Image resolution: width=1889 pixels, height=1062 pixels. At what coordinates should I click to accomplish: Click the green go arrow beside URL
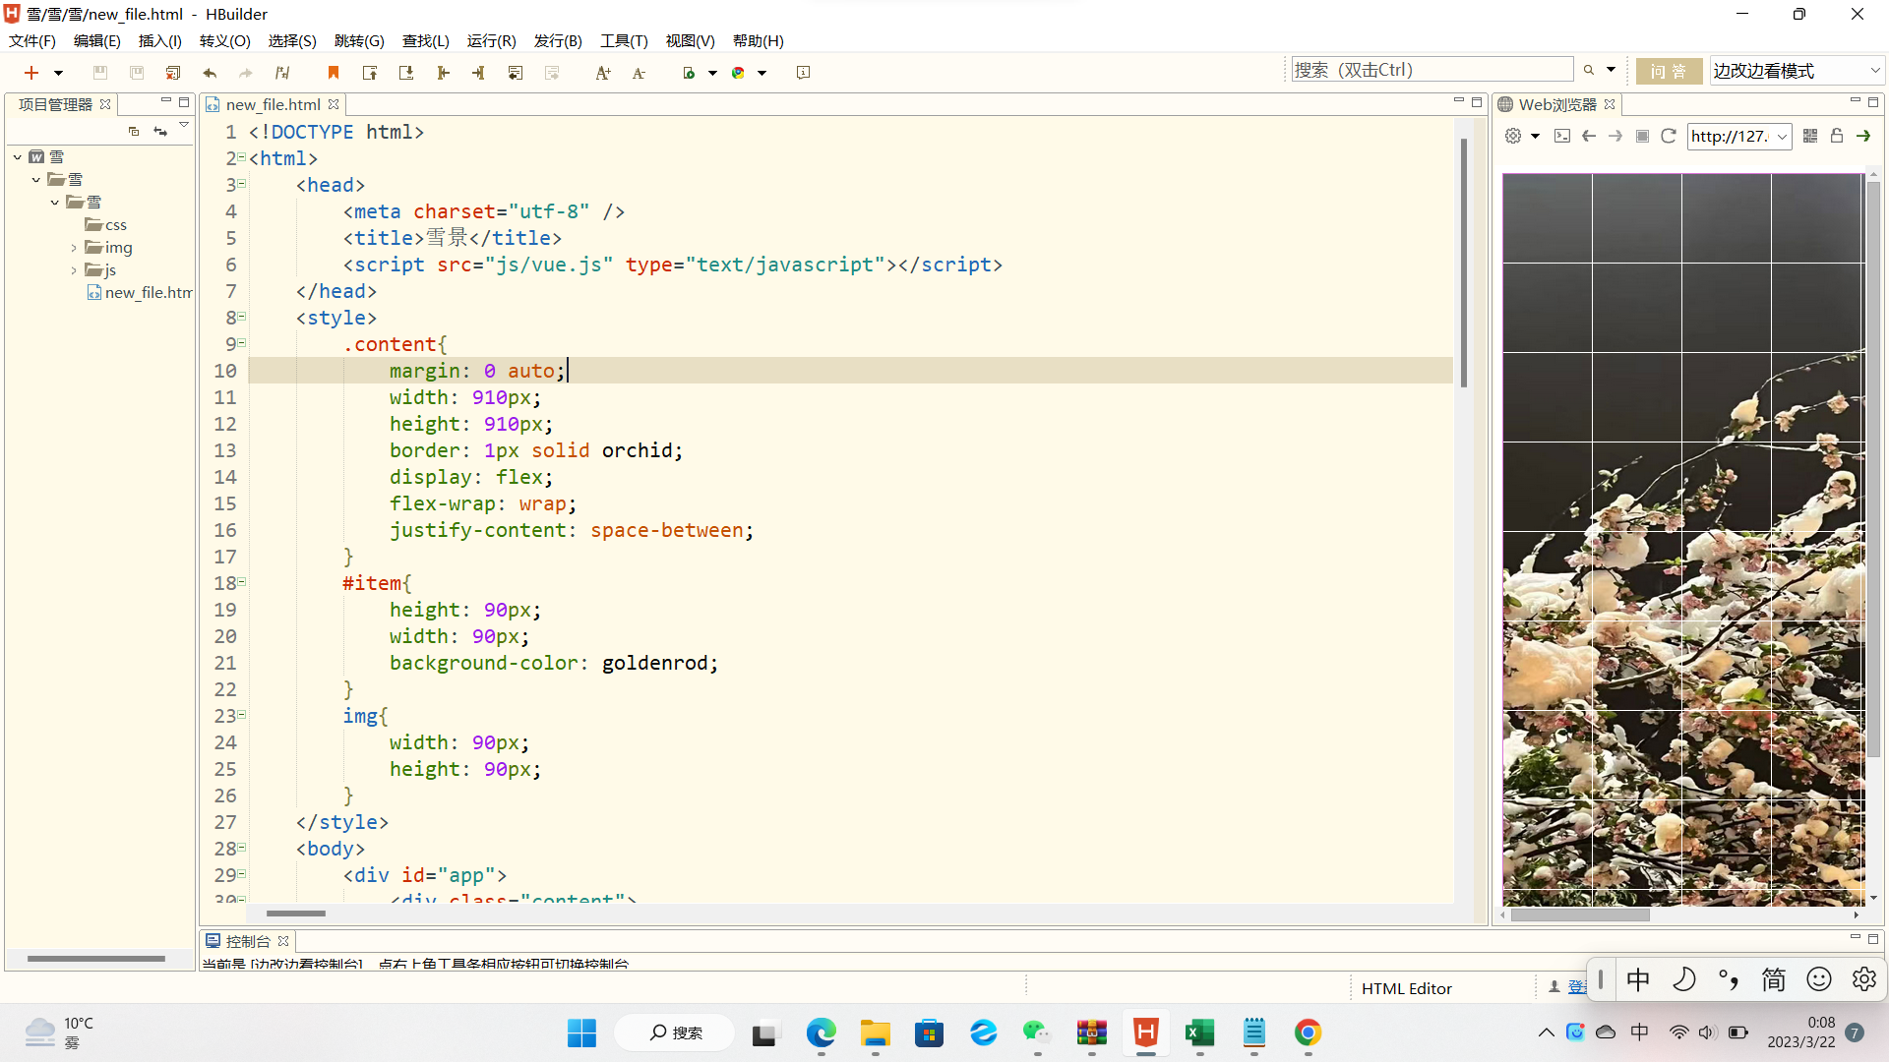pos(1863,137)
